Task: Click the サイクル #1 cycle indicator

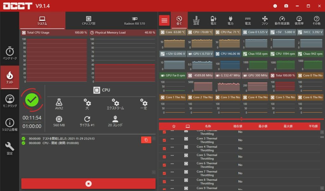Action: point(87,121)
